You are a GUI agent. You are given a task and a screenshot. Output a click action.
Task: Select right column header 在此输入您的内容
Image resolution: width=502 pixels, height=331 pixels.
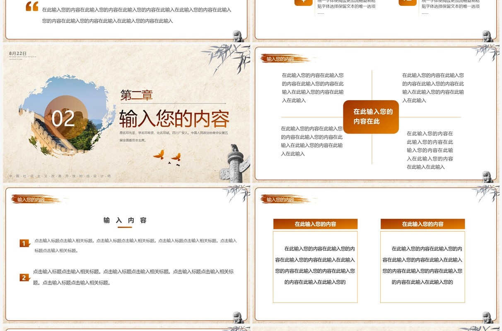[x=423, y=224]
